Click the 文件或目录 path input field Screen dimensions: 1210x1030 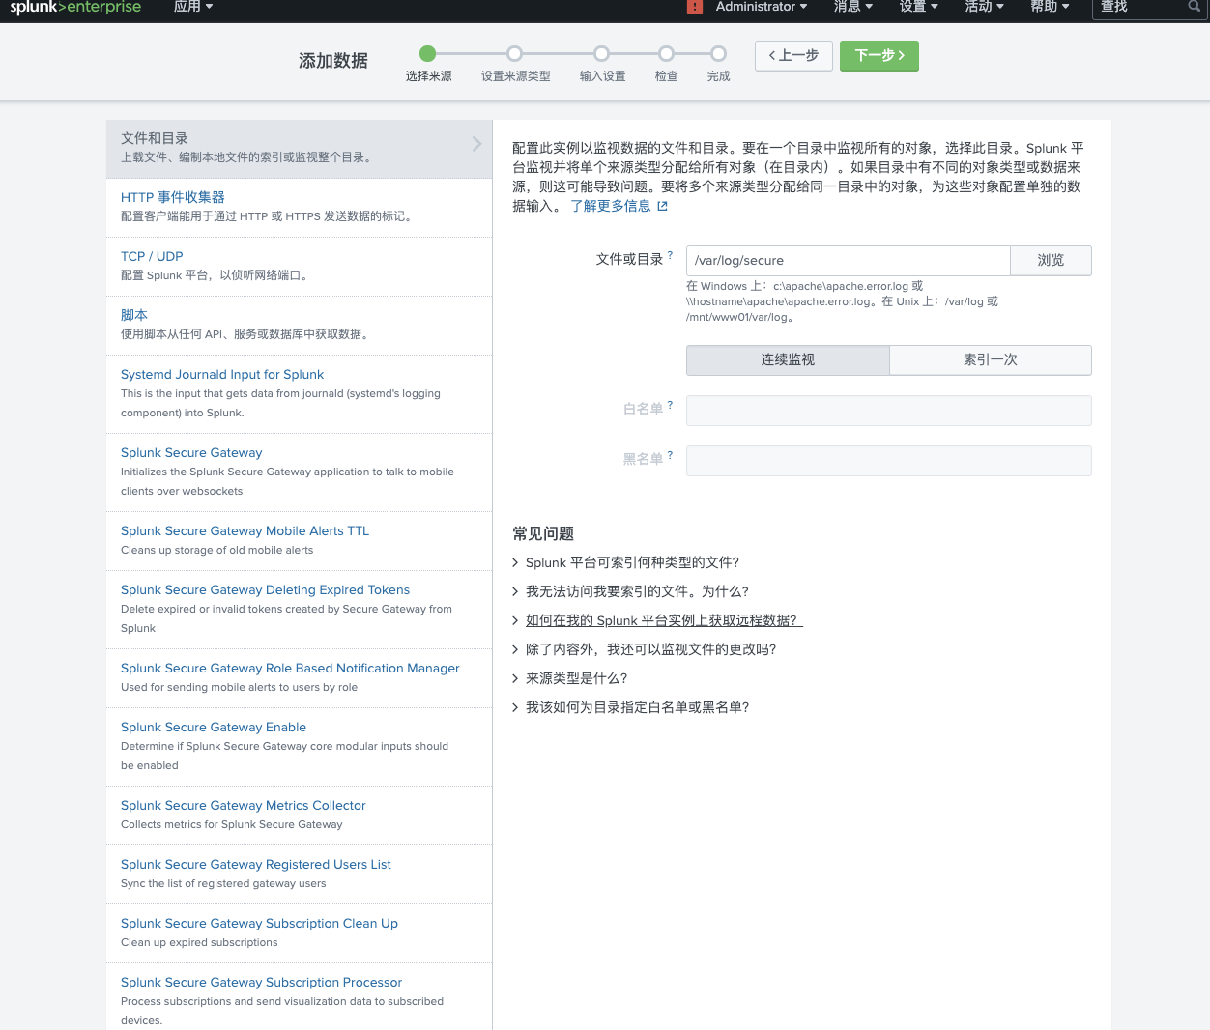[x=849, y=261]
